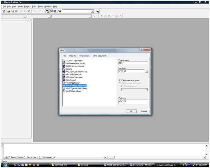Screen dimensions: 210x168
Task: Click the OK button in New dialog
Action: tap(131, 111)
